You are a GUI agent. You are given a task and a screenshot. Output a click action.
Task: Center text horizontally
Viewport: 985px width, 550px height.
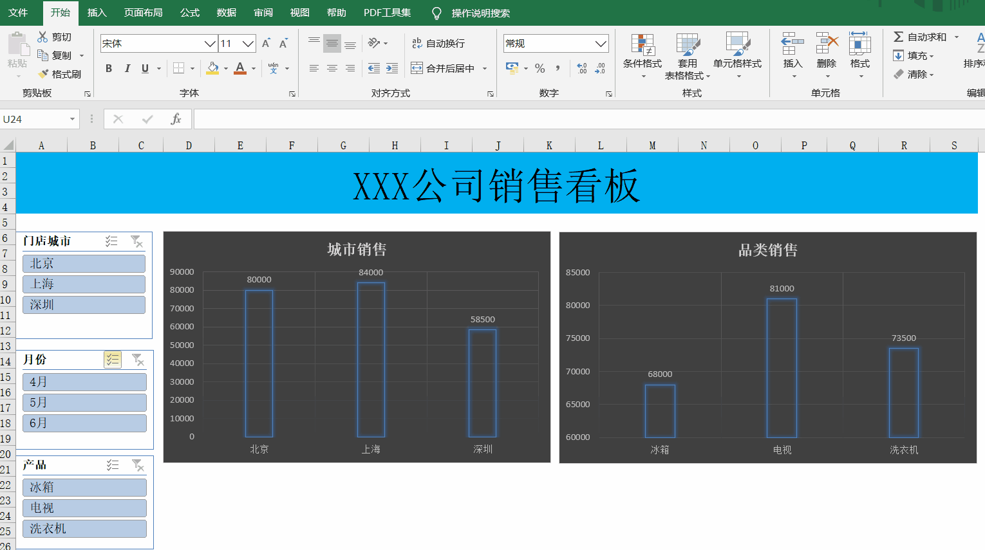point(332,68)
